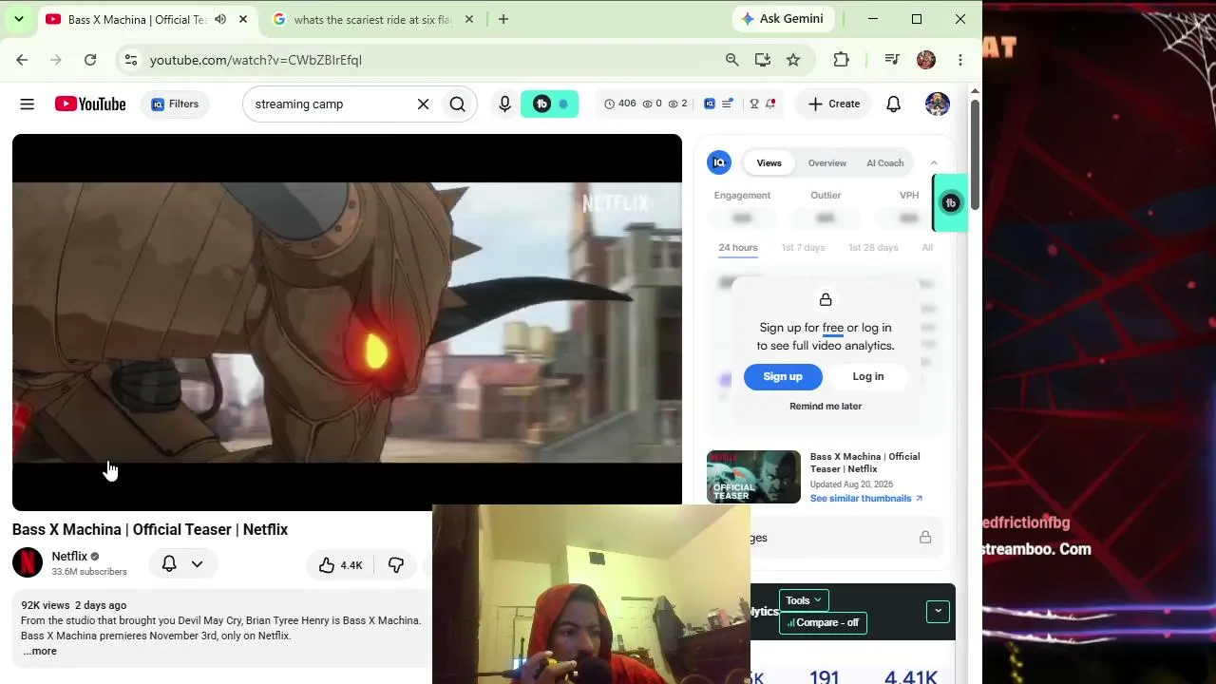Bookmark this page with the star

(793, 60)
